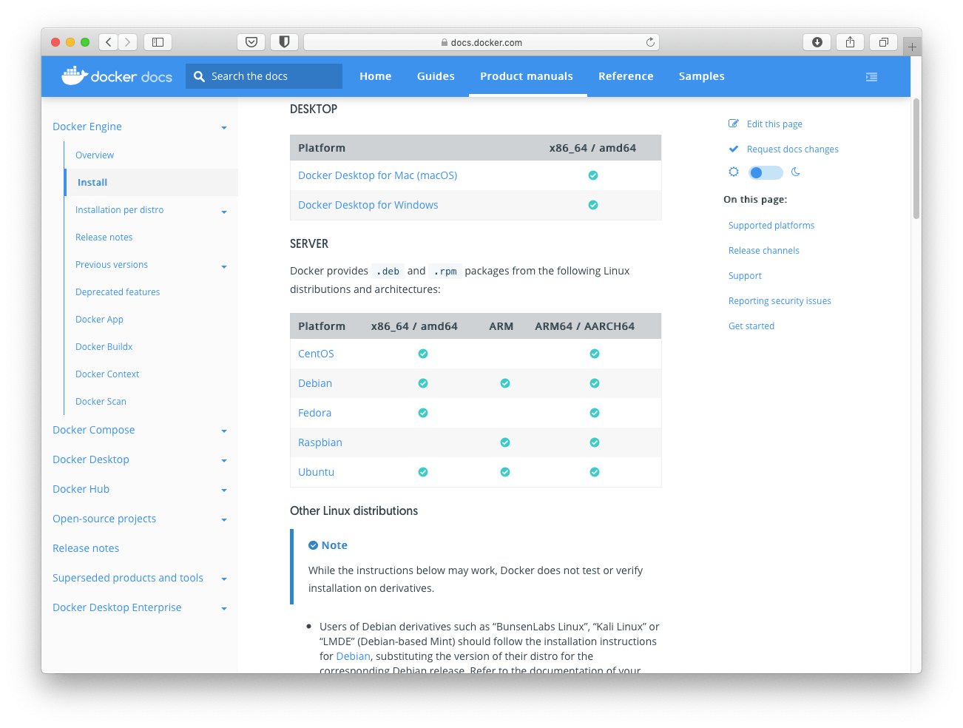Click the page vertical scrollbar

(x=916, y=159)
